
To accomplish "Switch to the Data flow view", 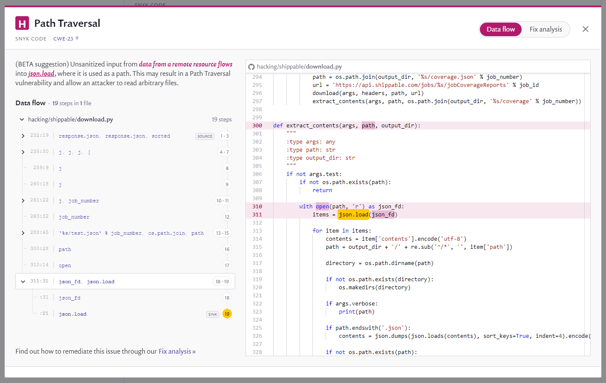I will (x=500, y=29).
